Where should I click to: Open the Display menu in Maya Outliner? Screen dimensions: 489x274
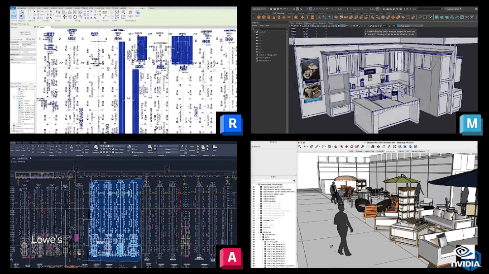(254, 25)
